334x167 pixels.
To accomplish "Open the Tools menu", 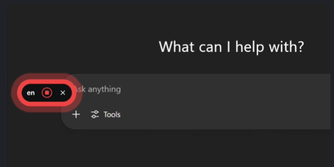I will [x=106, y=115].
